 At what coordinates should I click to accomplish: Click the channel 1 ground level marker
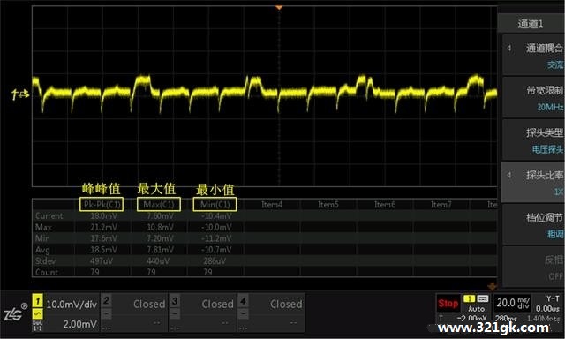pos(20,94)
